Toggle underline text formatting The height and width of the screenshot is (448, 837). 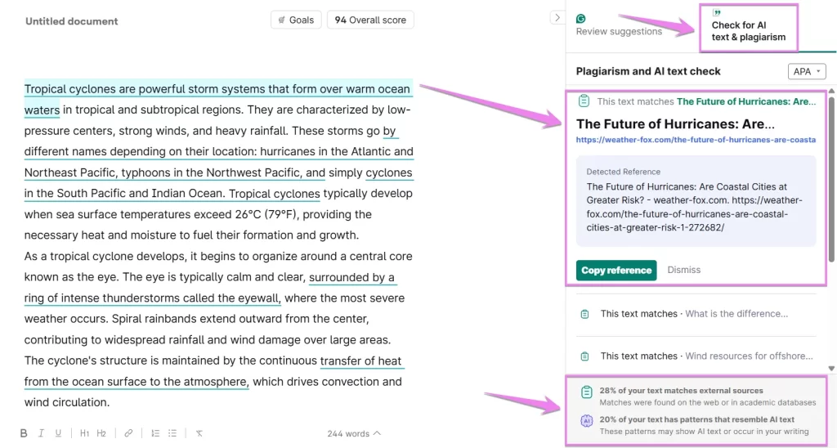point(58,433)
